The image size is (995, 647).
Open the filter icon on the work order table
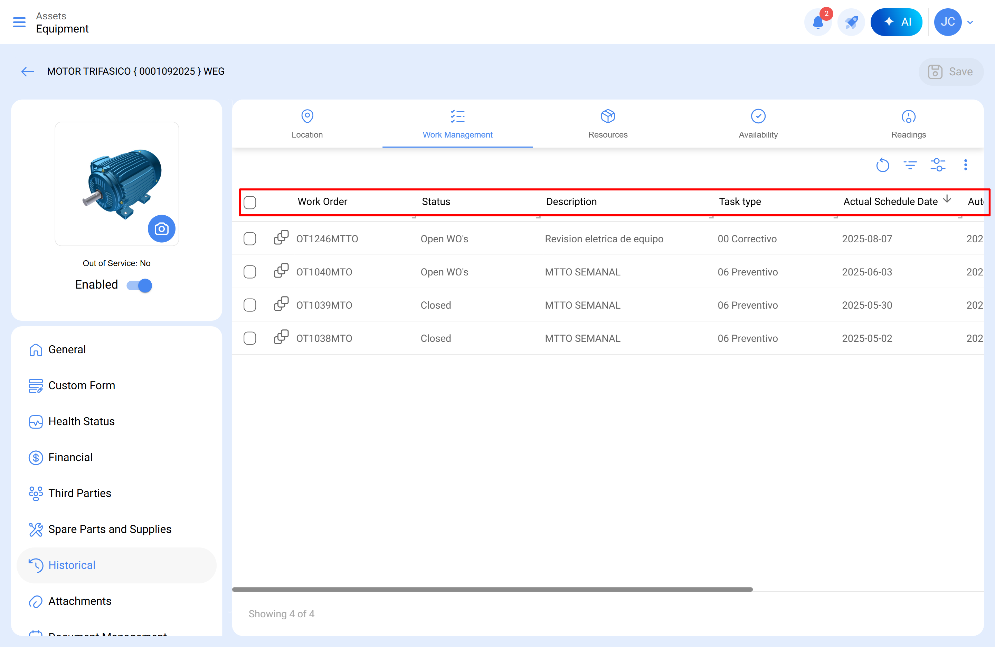(x=910, y=165)
